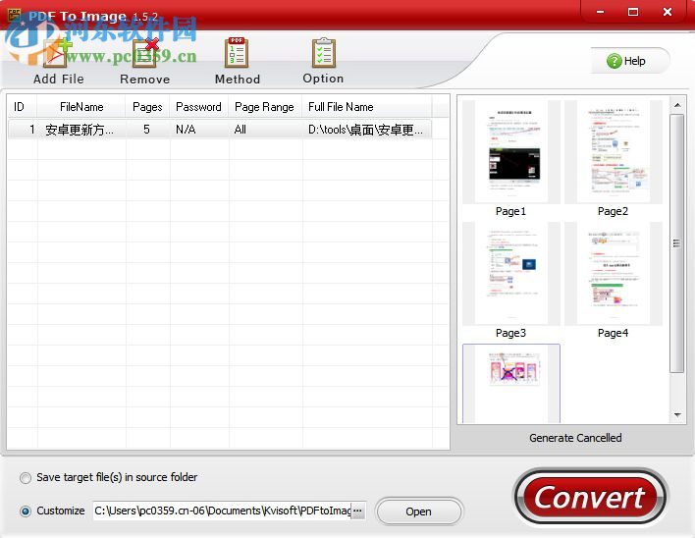Viewport: 695px width, 538px height.
Task: Maximize the PDF To Image window
Action: (x=633, y=12)
